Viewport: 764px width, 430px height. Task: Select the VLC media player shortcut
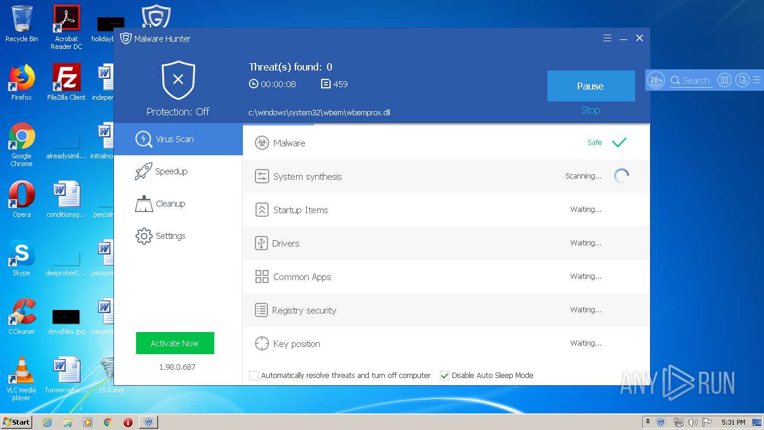(21, 379)
